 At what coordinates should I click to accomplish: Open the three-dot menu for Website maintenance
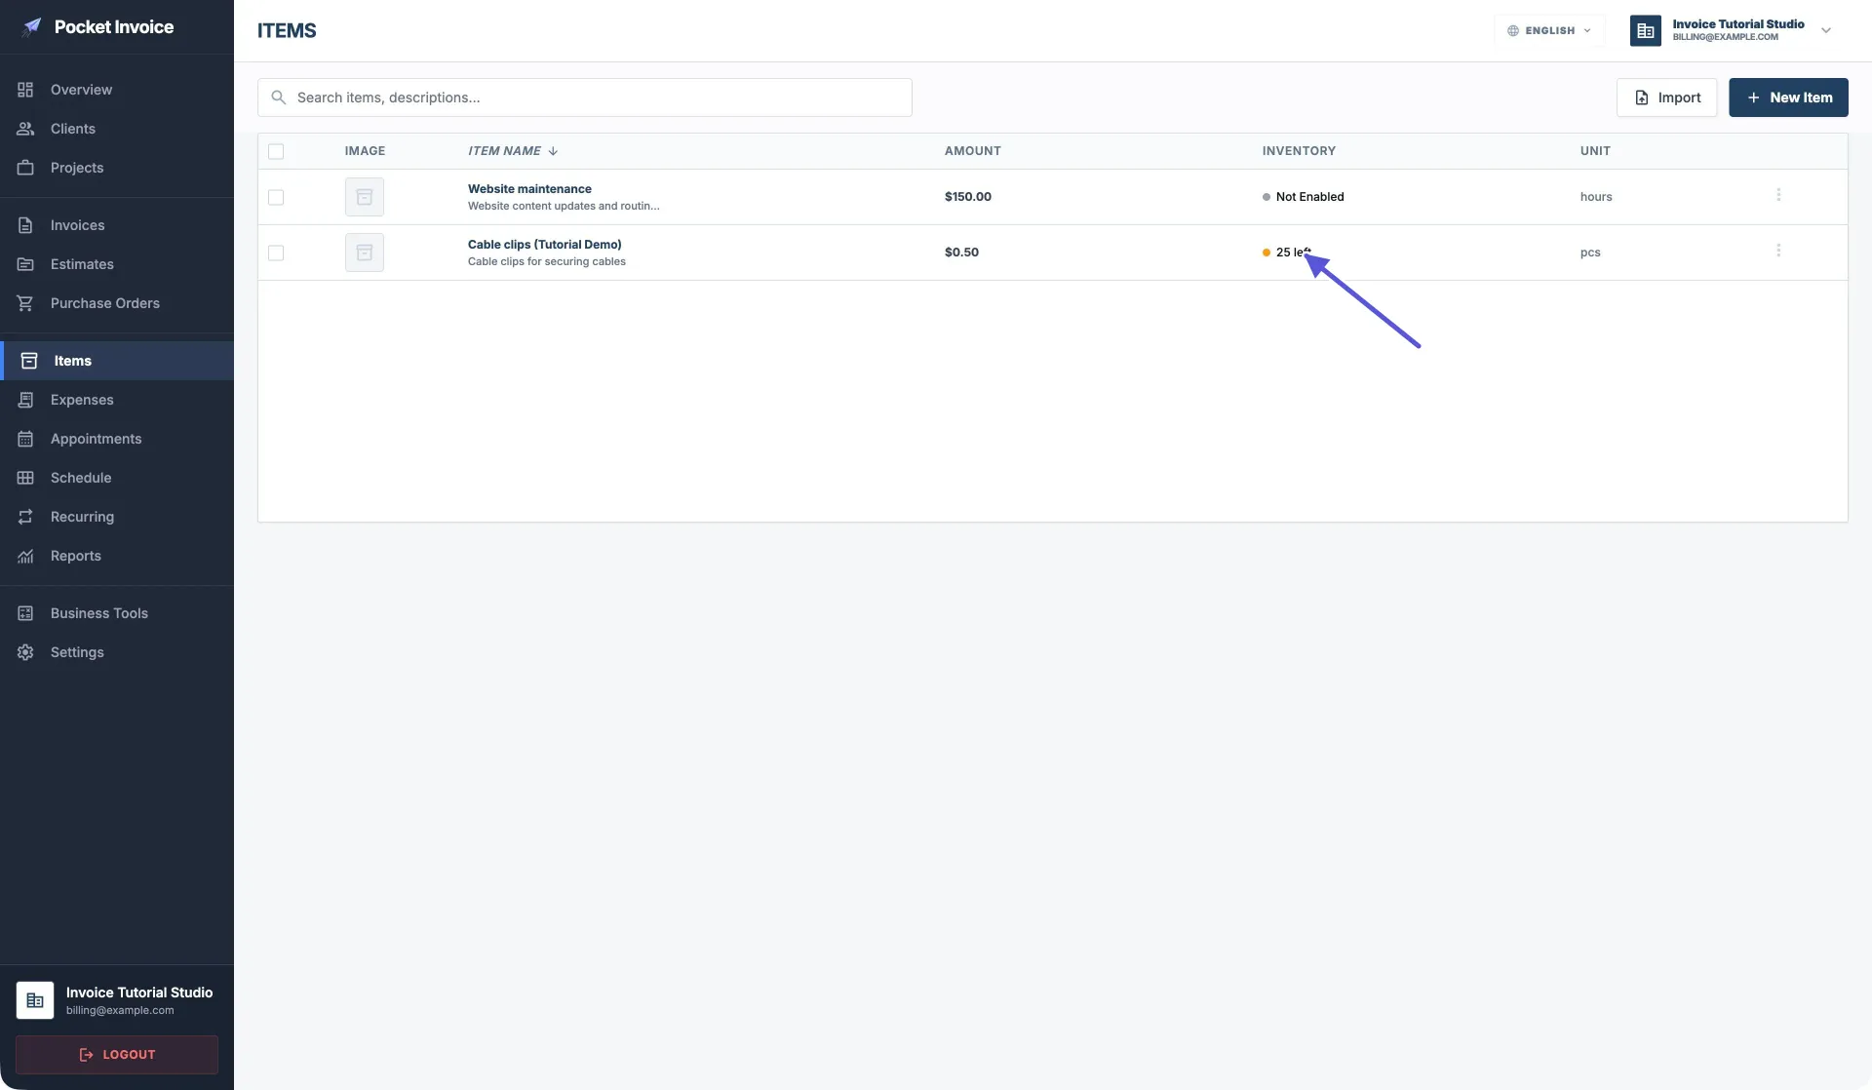tap(1778, 195)
